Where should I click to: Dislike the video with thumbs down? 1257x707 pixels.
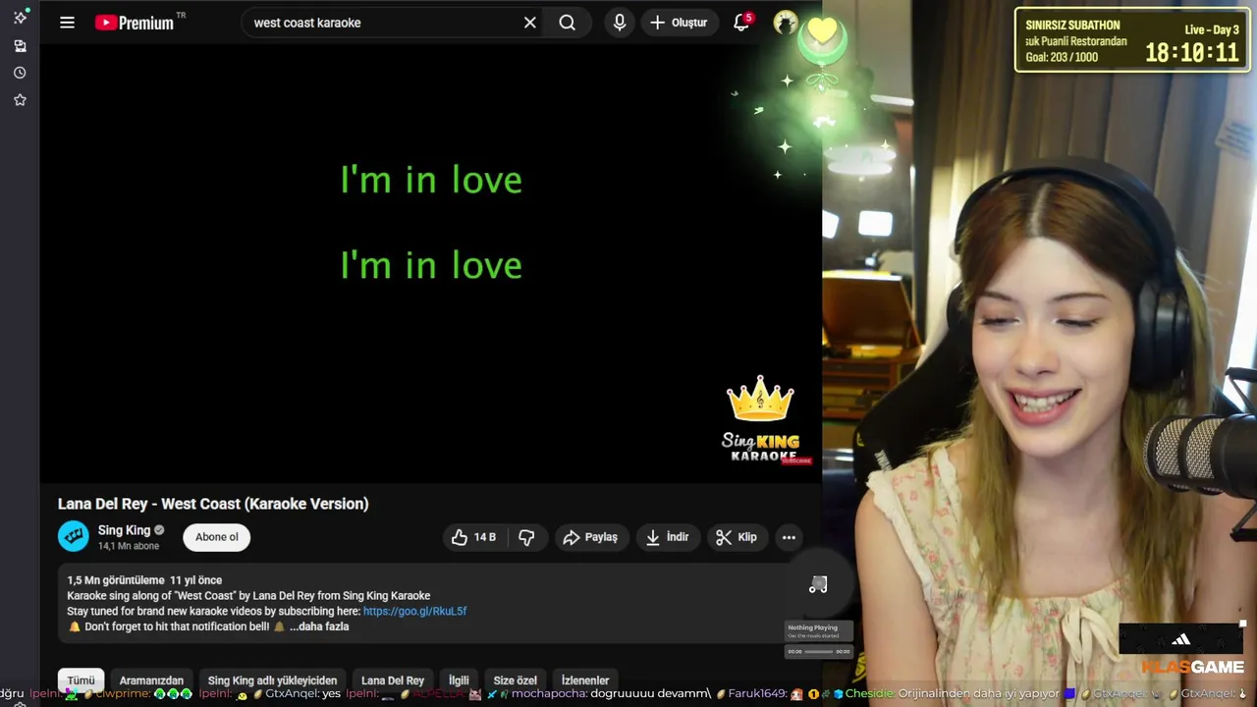(x=526, y=537)
